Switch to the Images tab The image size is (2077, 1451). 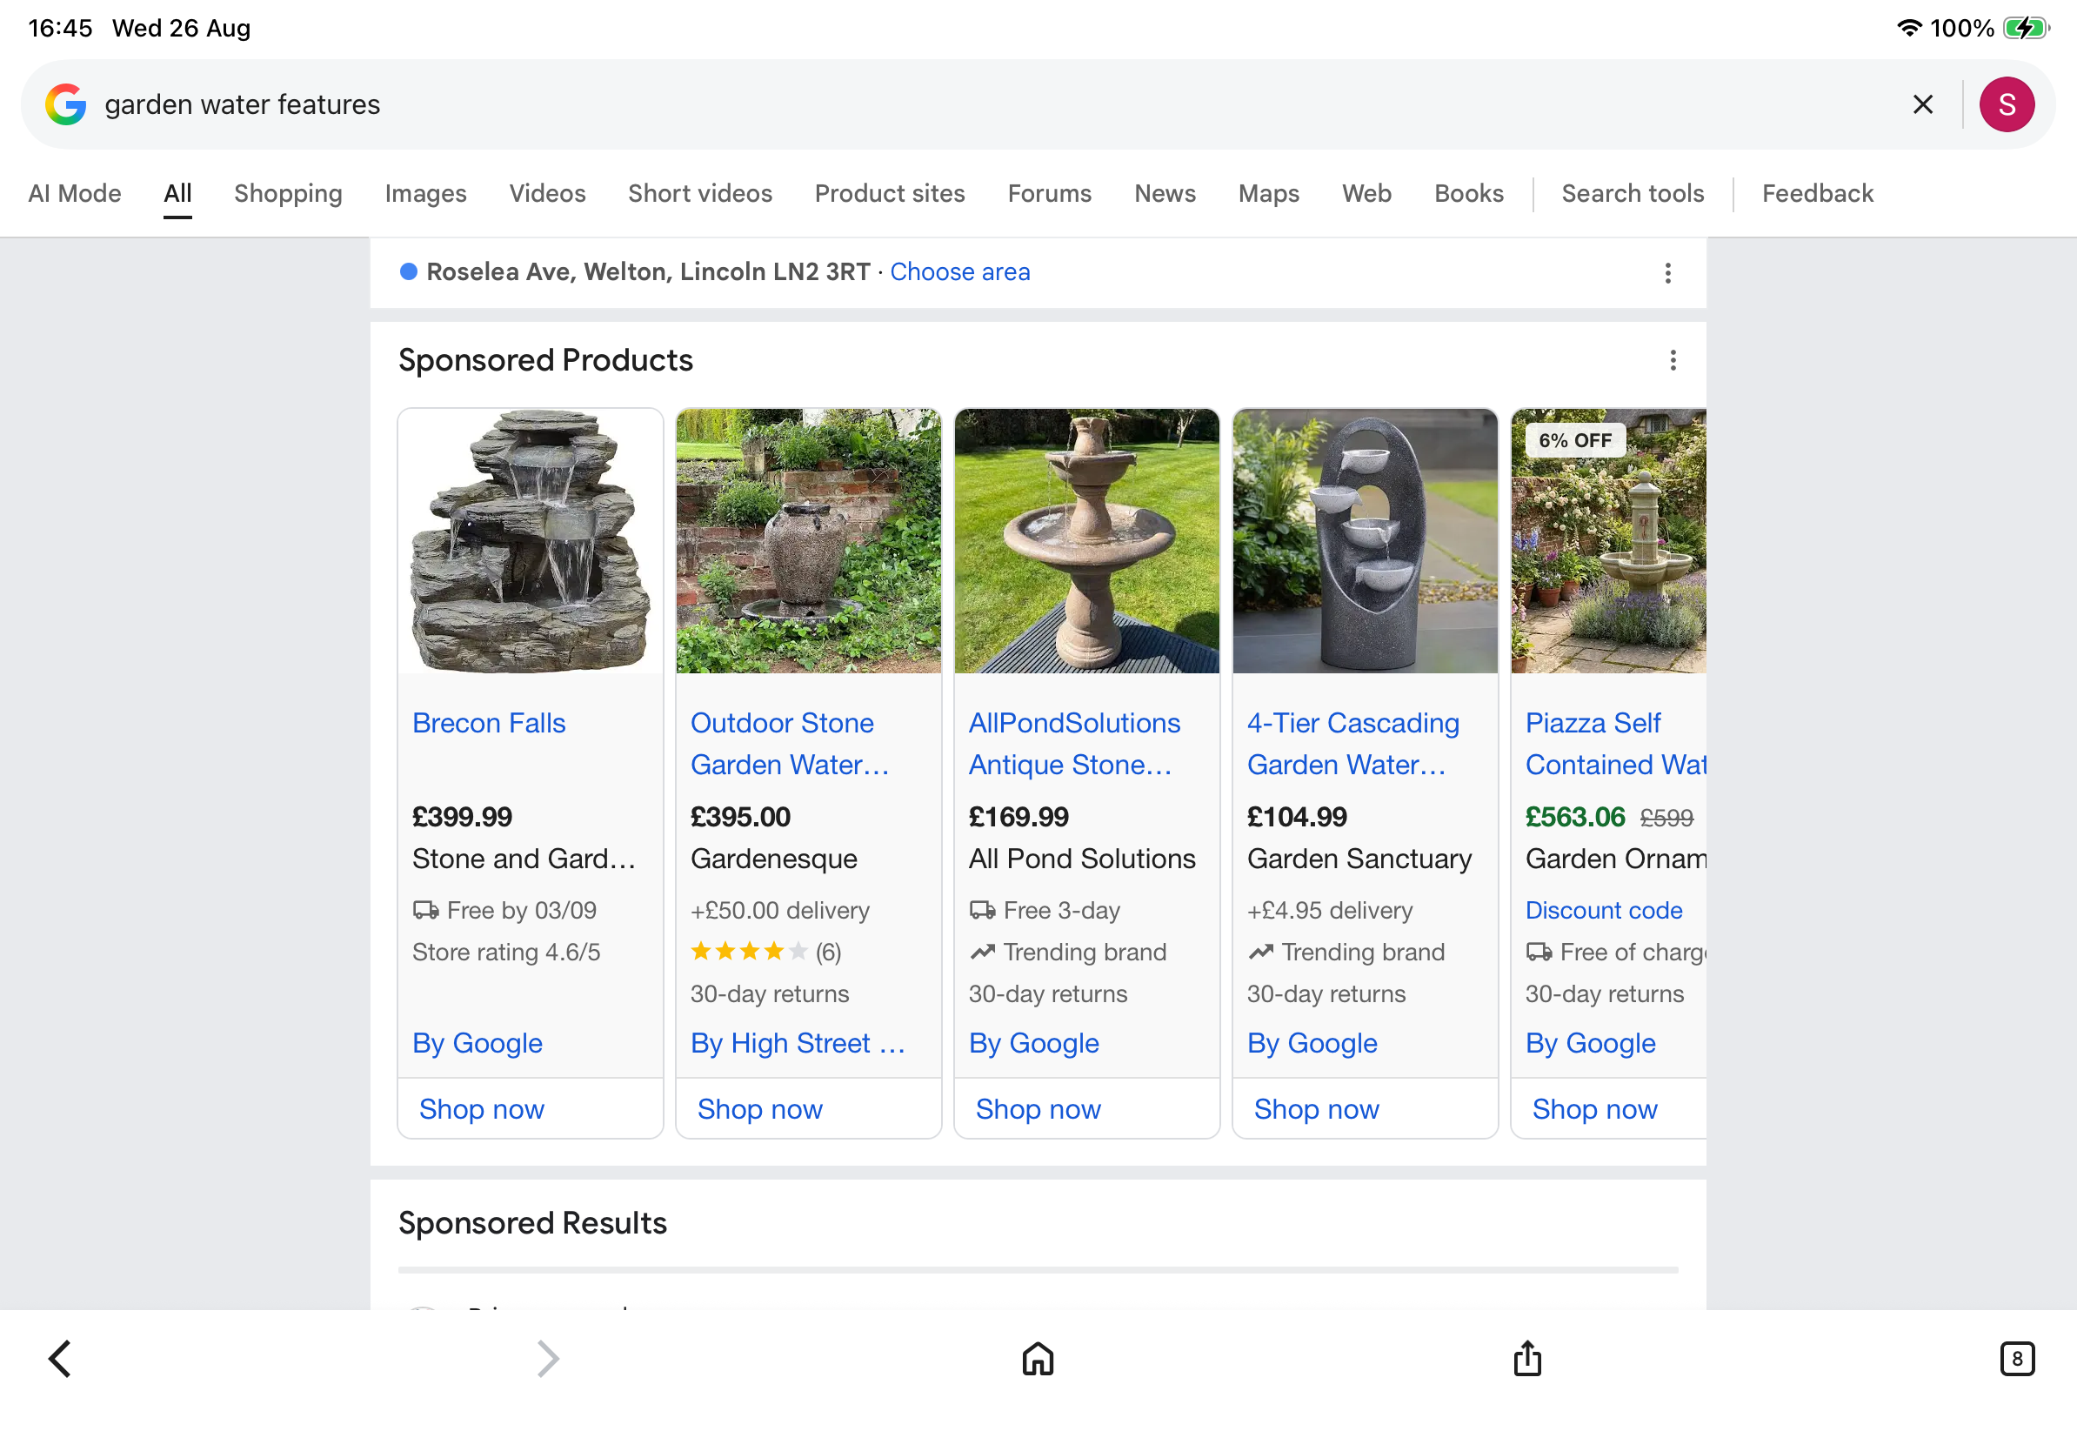[425, 194]
